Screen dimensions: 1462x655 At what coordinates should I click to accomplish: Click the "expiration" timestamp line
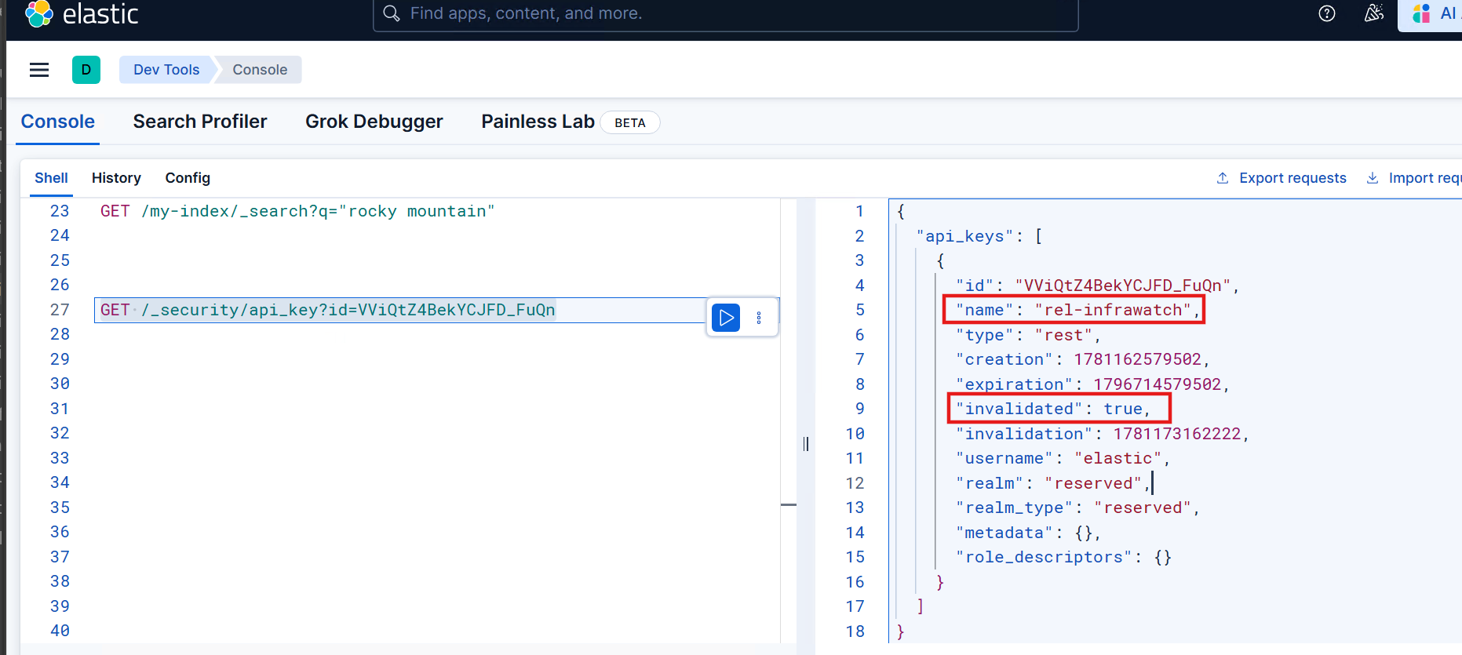click(x=1092, y=384)
